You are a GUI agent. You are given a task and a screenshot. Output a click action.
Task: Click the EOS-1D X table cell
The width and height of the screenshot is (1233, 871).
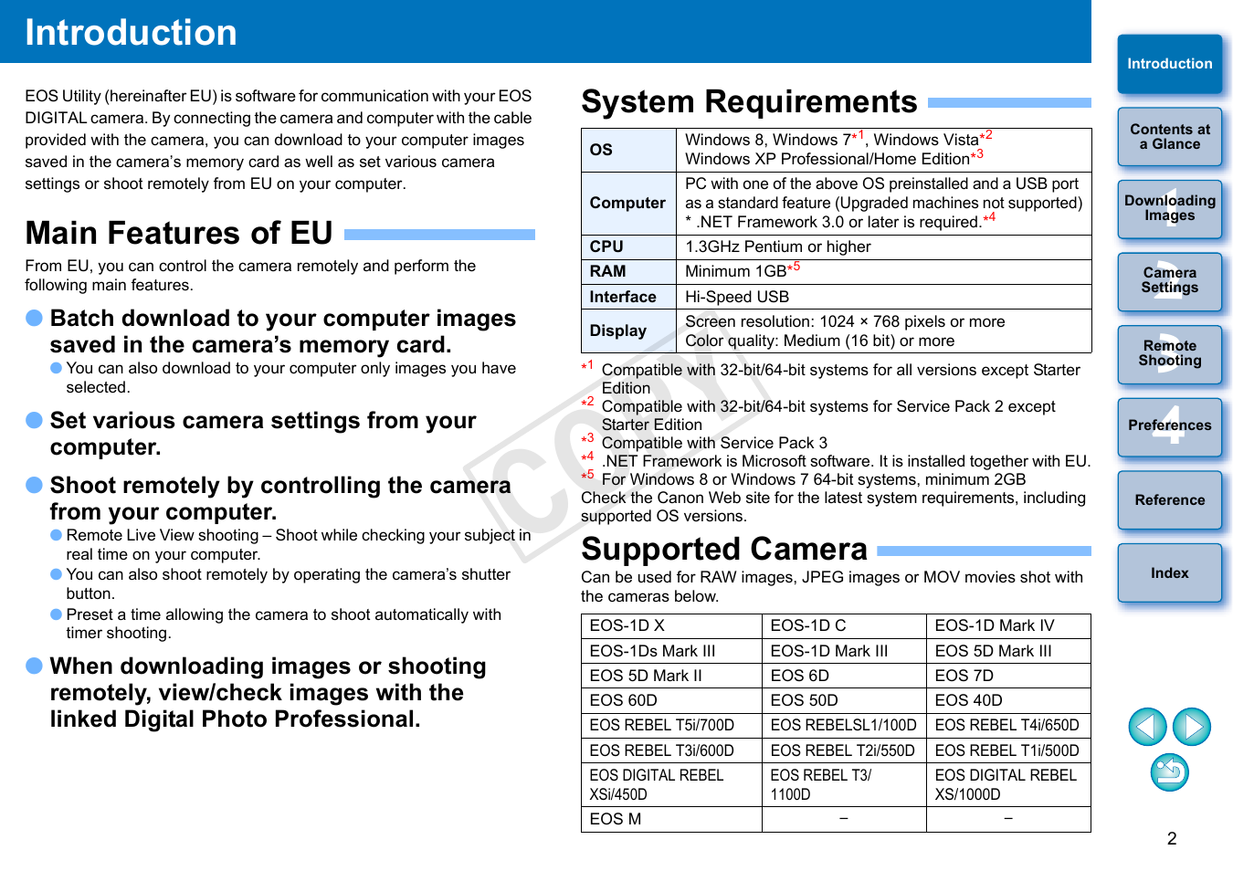pyautogui.click(x=671, y=626)
